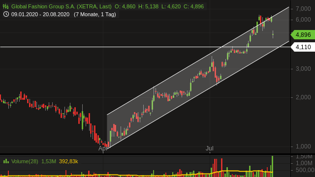The width and height of the screenshot is (315, 177).
Task: Click the date range 09.01.2020 - 20.08.2020
Action: coord(40,14)
